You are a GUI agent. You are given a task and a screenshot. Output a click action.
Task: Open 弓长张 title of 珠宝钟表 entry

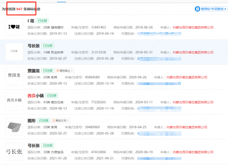click(33, 46)
